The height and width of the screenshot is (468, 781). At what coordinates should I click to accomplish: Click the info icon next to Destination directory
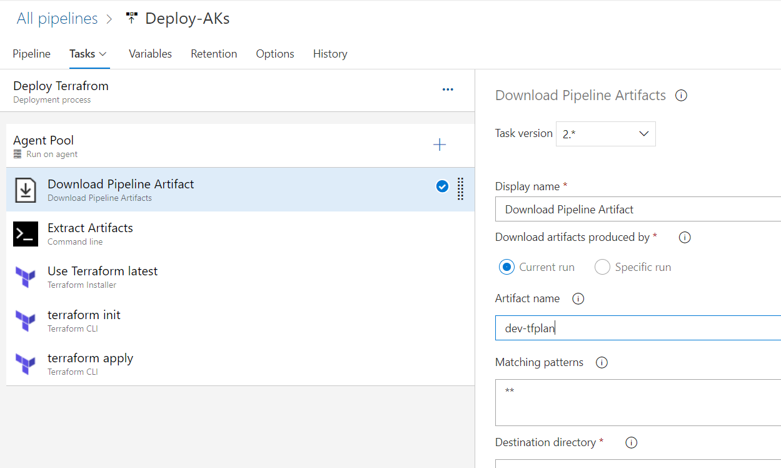point(631,442)
